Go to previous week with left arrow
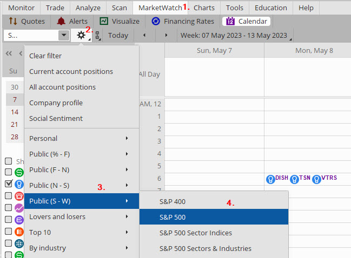The width and height of the screenshot is (351, 258). click(x=144, y=36)
